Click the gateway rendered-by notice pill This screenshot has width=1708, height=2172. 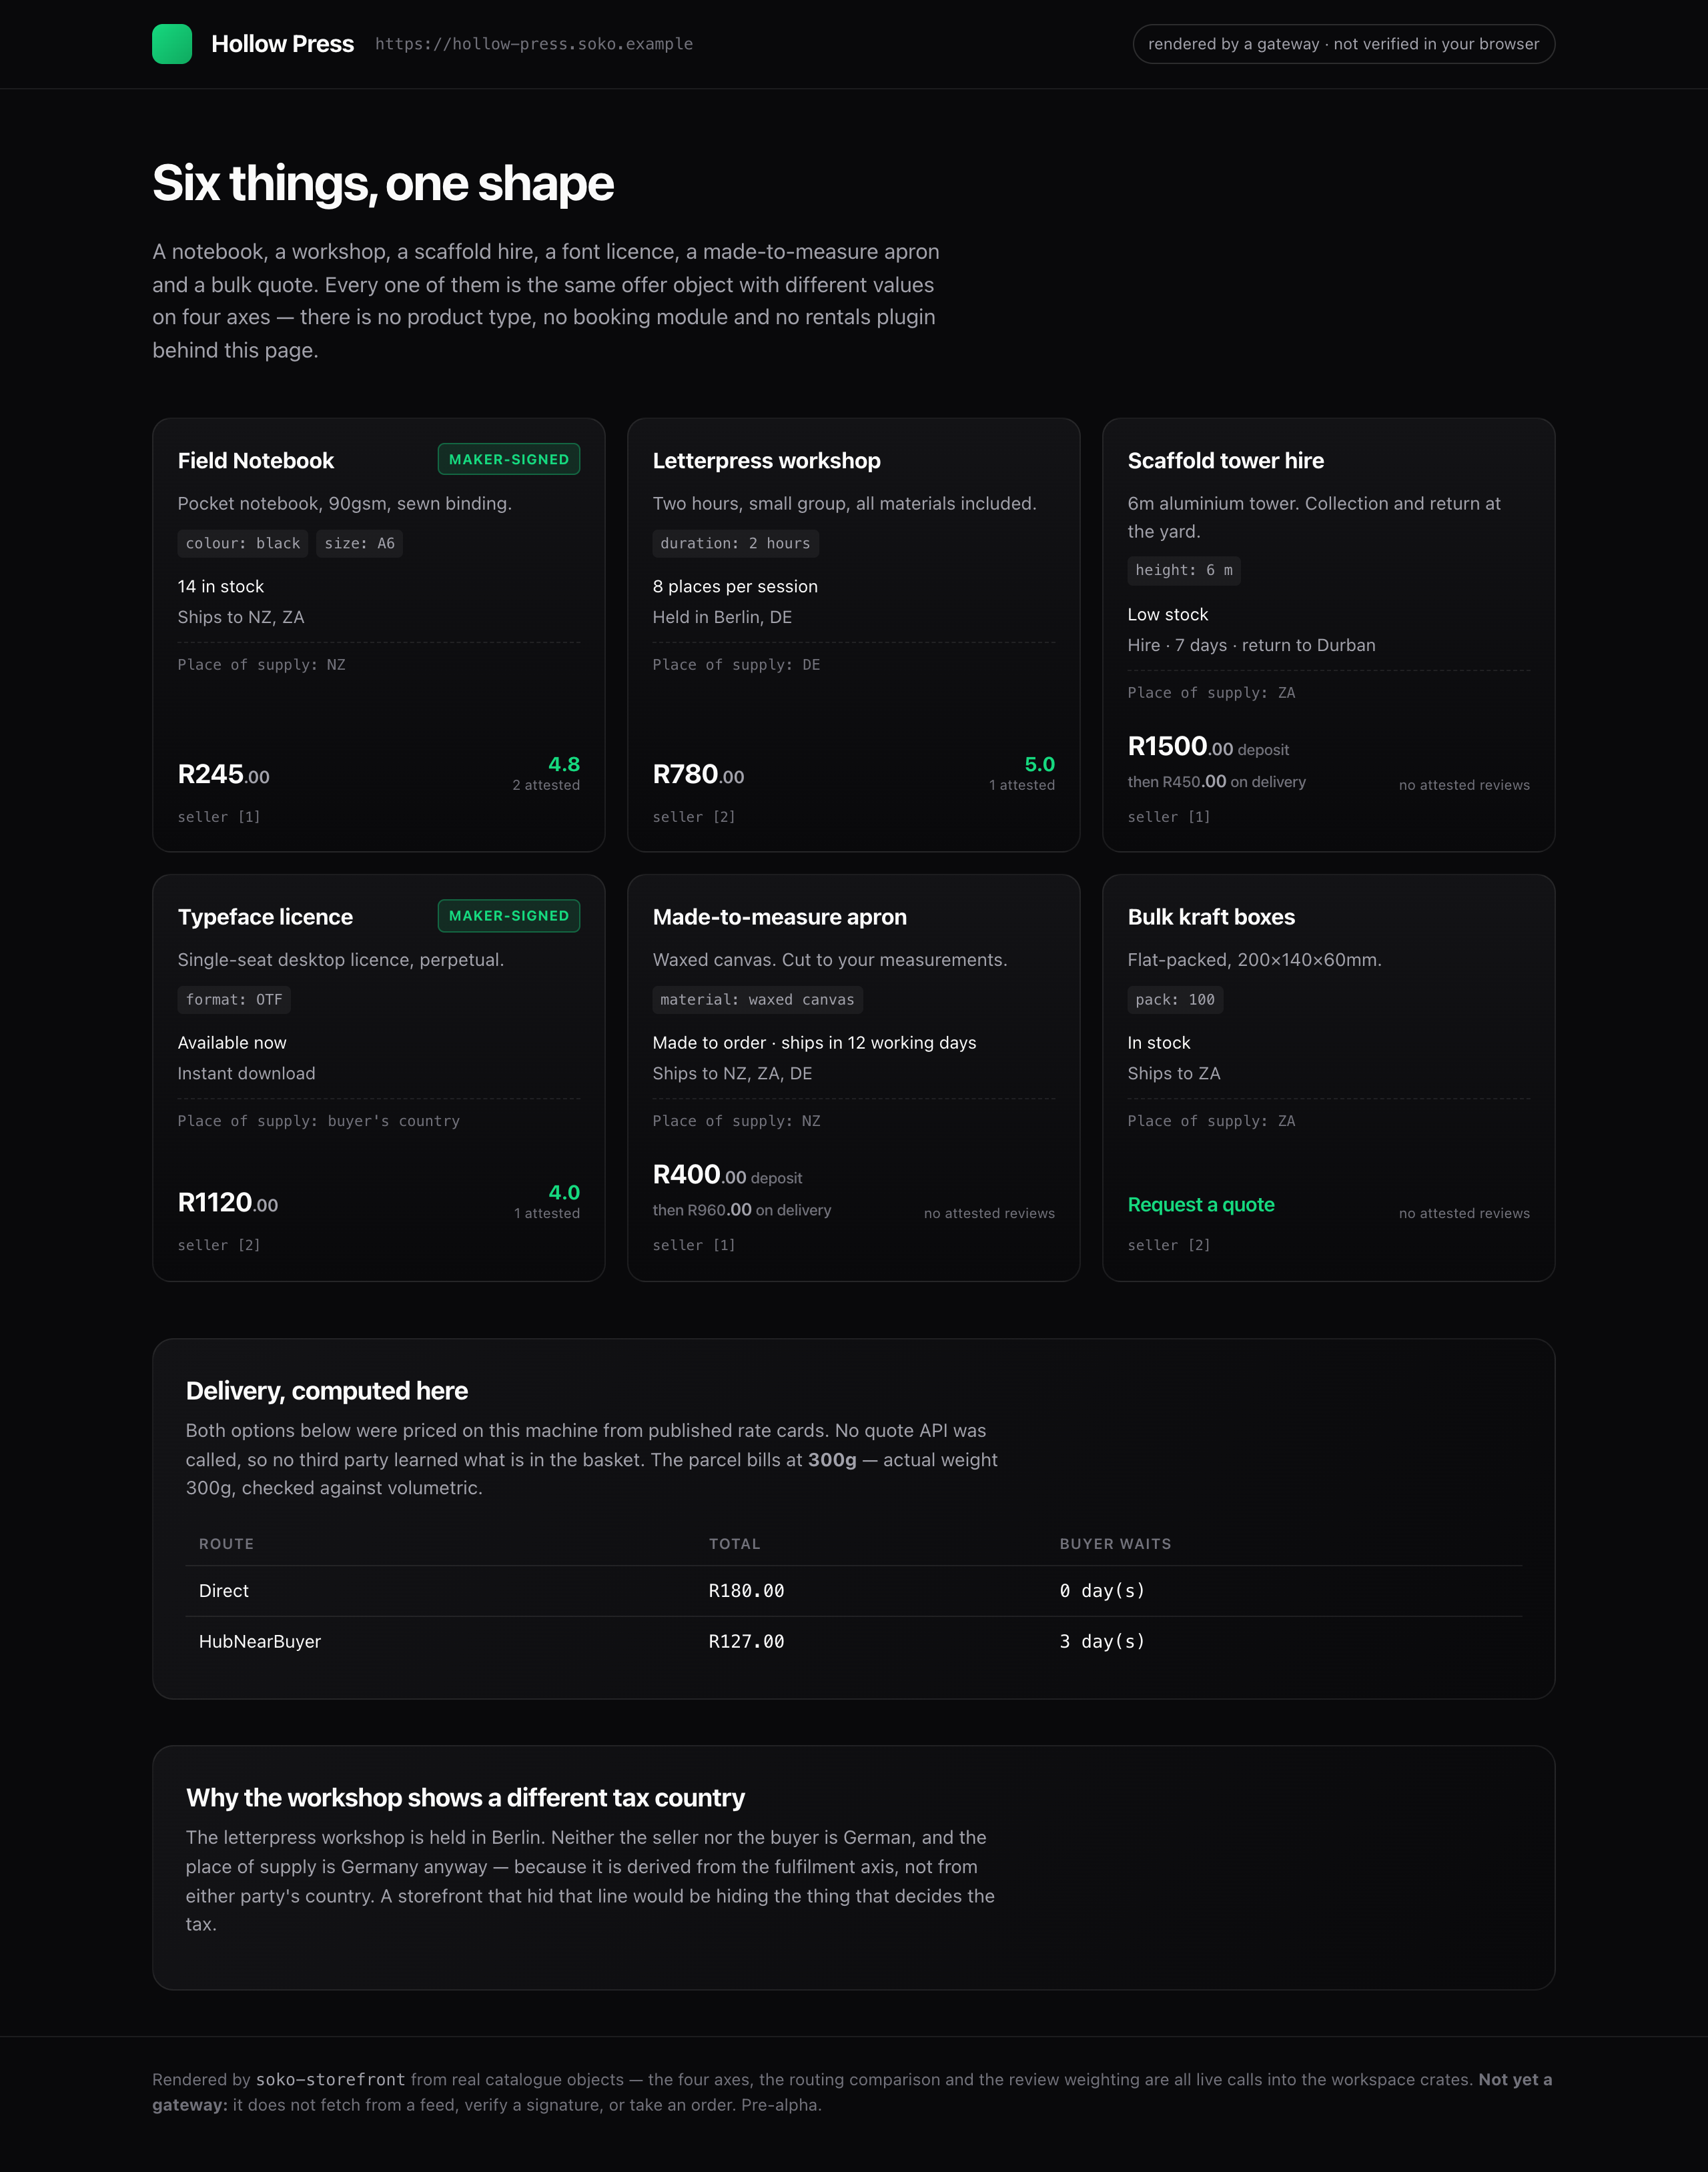click(1343, 44)
